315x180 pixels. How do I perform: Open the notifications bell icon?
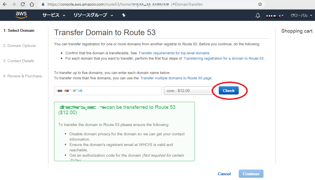258,15
